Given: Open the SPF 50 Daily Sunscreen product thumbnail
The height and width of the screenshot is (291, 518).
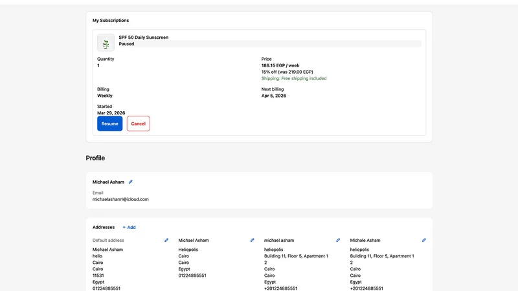Looking at the screenshot, I should pos(106,43).
